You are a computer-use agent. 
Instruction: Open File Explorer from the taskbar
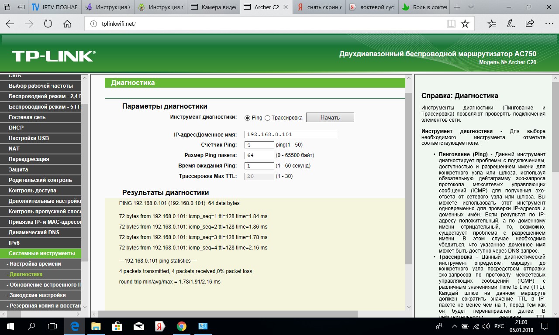[96, 326]
